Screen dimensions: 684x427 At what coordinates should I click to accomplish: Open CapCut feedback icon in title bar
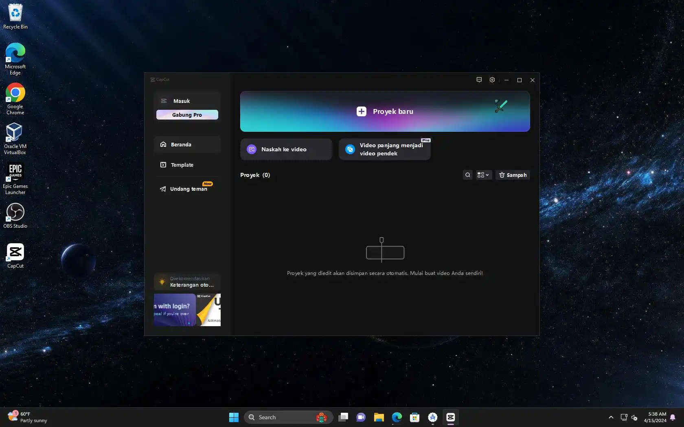(x=479, y=80)
